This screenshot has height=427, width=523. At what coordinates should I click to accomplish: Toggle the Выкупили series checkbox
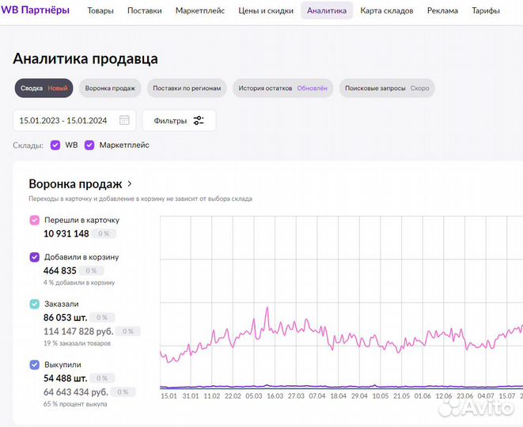pyautogui.click(x=35, y=365)
